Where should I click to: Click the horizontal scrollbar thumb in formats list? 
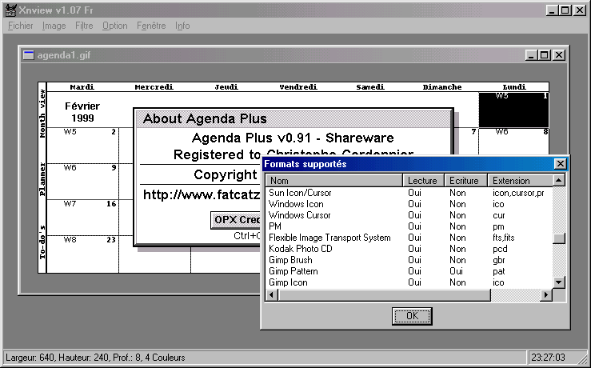384,294
